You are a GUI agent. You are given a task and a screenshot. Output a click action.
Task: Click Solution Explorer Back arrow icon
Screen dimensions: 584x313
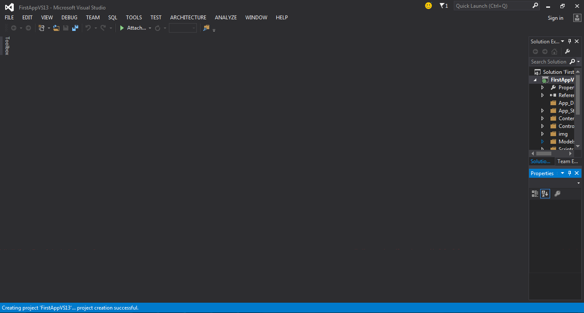click(535, 52)
